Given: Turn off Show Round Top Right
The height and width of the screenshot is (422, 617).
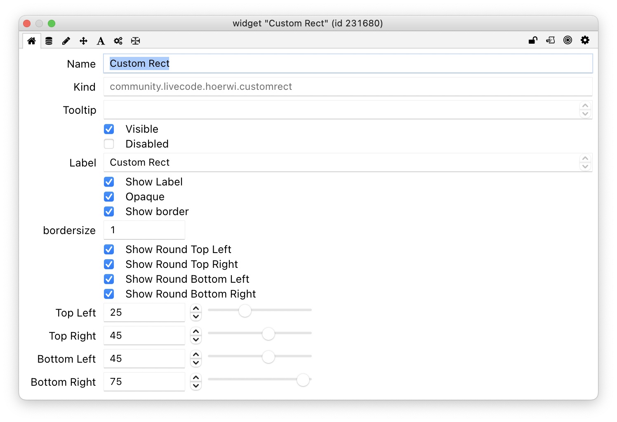Looking at the screenshot, I should (109, 264).
